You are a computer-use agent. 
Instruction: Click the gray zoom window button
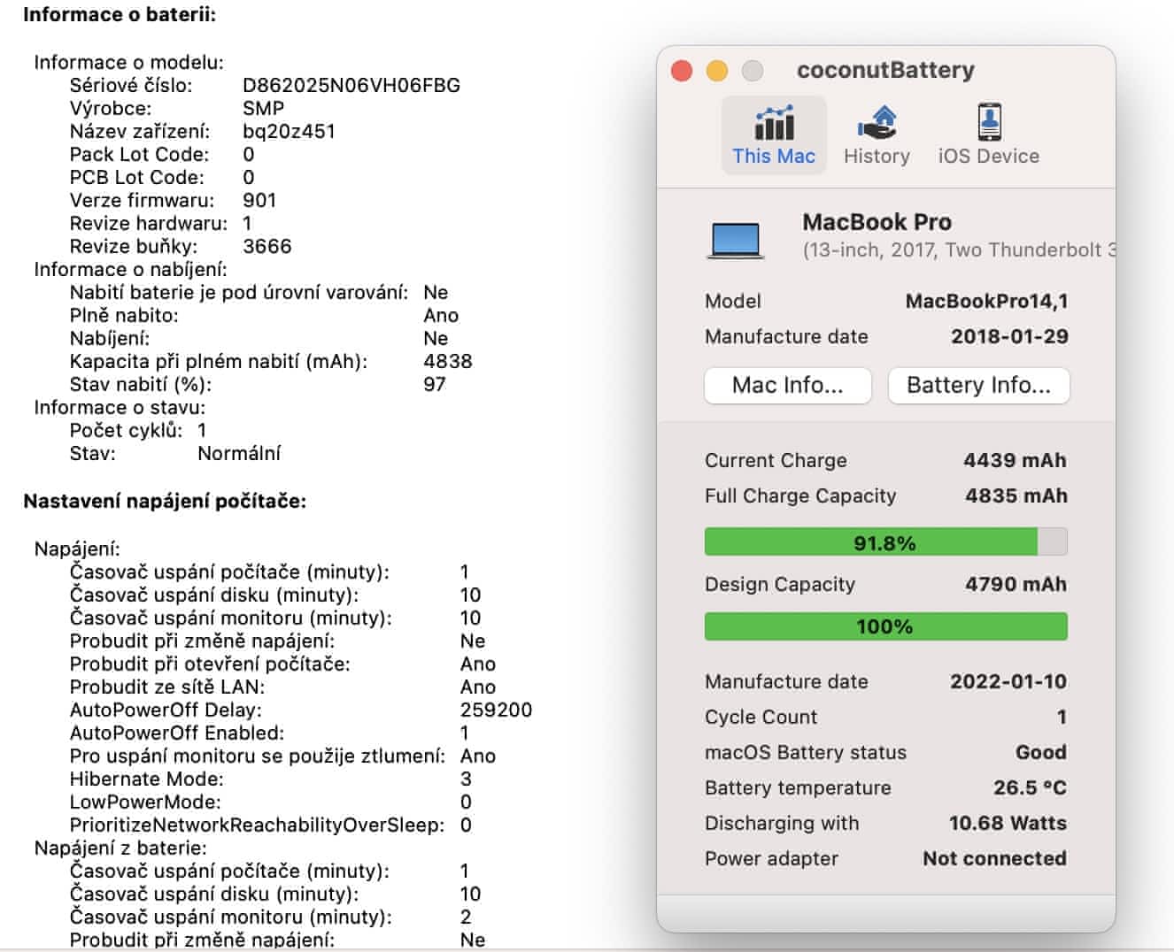[x=752, y=71]
